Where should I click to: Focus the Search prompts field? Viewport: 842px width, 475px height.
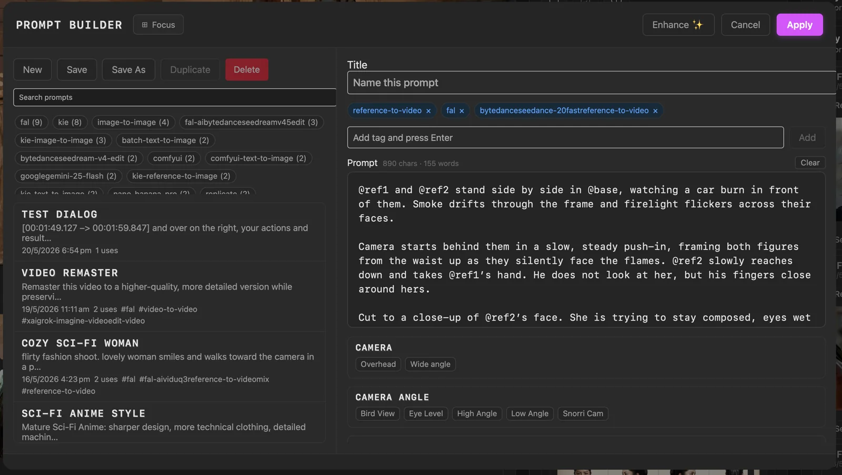(x=175, y=97)
